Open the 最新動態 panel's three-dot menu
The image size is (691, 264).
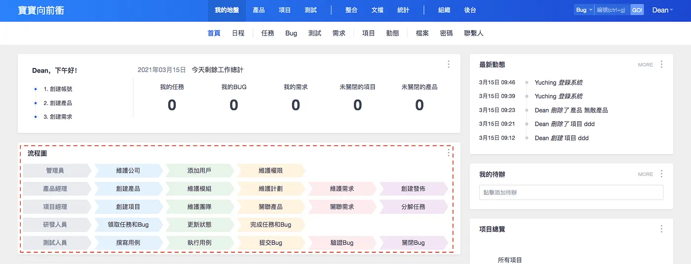click(661, 65)
